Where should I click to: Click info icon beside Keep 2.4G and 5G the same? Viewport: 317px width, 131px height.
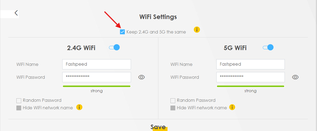[197, 29]
